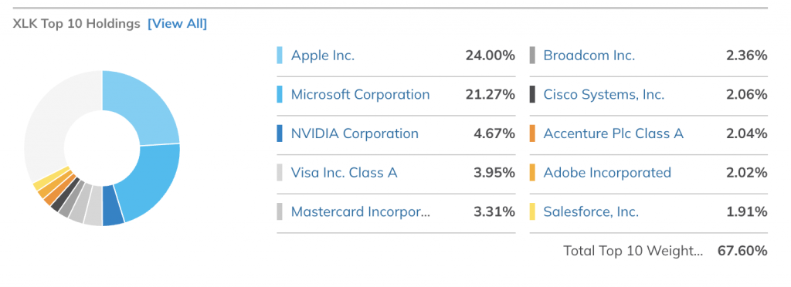791x287 pixels.
Task: Open the Salesforce, Inc. holding link
Action: point(591,212)
